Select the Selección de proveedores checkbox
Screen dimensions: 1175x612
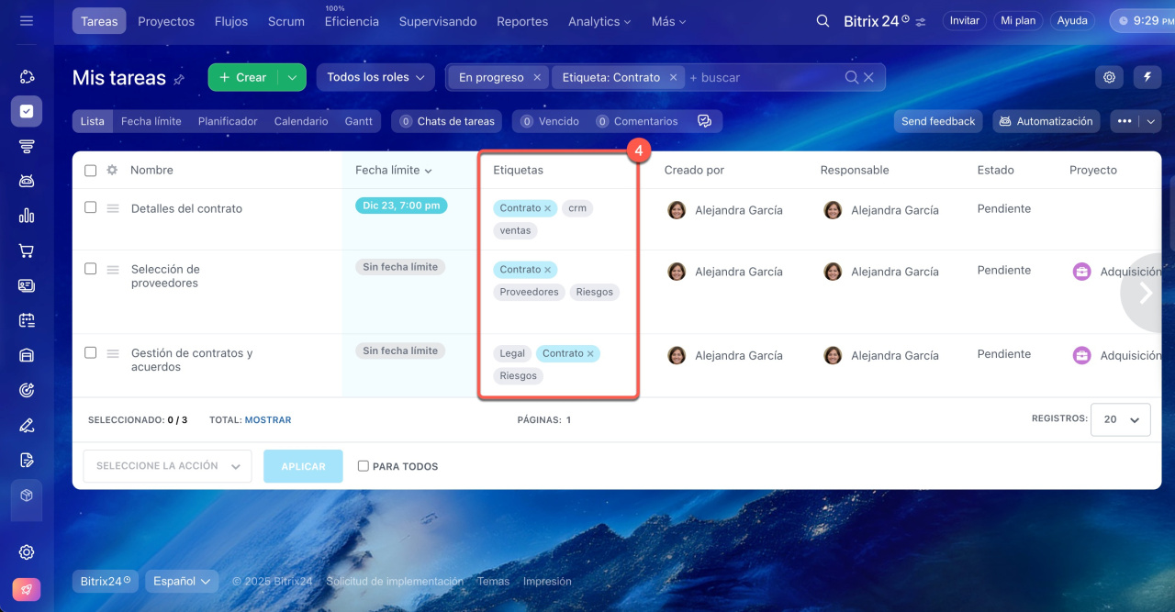click(90, 269)
